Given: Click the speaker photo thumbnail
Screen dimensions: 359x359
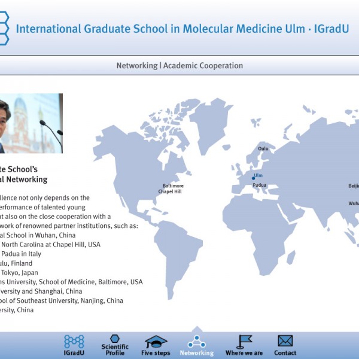Looking at the screenshot, I should (x=31, y=123).
